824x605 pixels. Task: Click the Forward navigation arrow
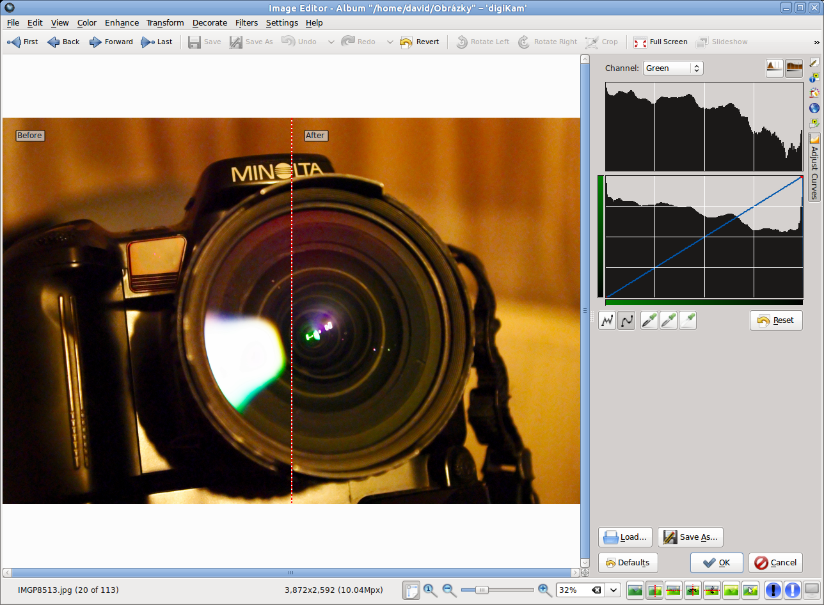pos(111,42)
